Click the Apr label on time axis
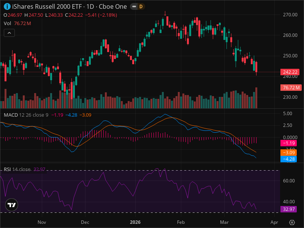Image resolution: width=304 pixels, height=228 pixels. tap(274, 222)
